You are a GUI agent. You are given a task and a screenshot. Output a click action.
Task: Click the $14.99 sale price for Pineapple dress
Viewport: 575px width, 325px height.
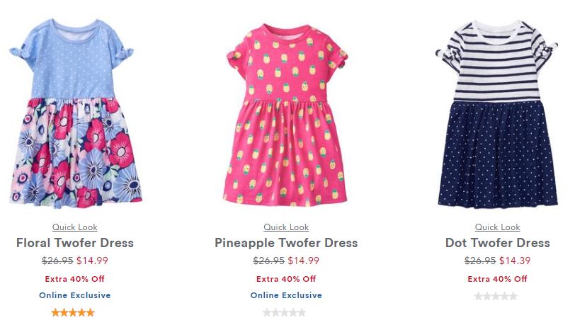coord(303,261)
